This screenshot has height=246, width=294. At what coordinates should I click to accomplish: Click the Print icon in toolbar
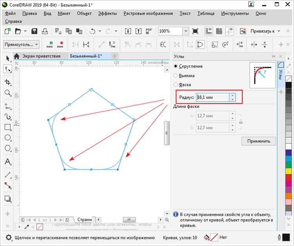coord(45,31)
